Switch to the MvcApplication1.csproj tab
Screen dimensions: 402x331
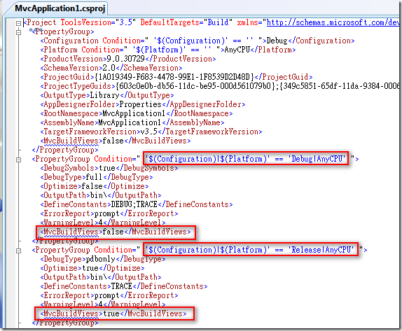[60, 8]
